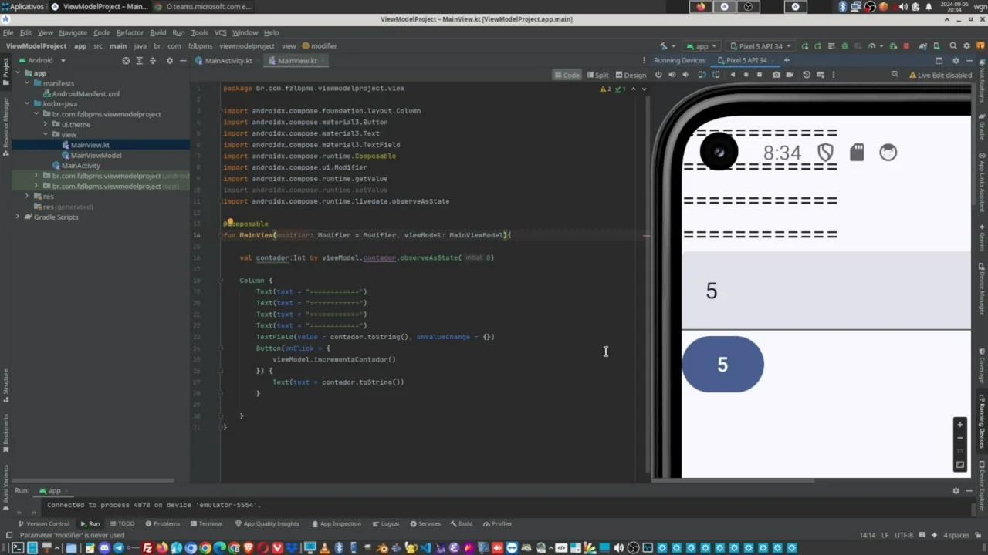Open the Problems tool window

tap(166, 523)
